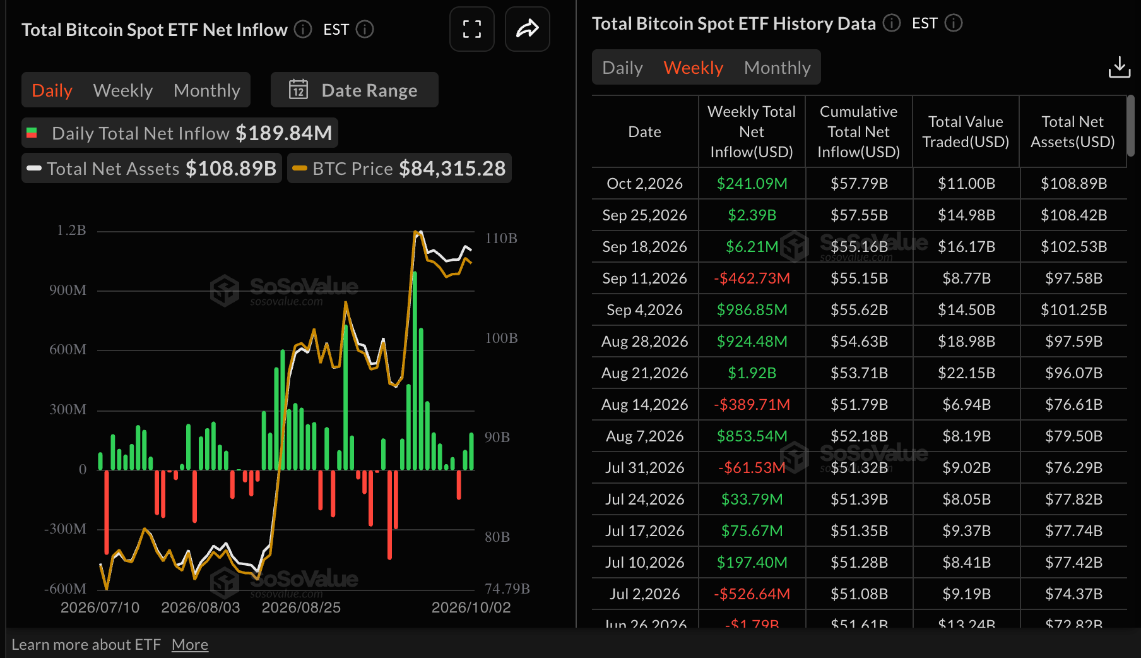The height and width of the screenshot is (658, 1141).
Task: Click the Date column header
Action: (645, 131)
